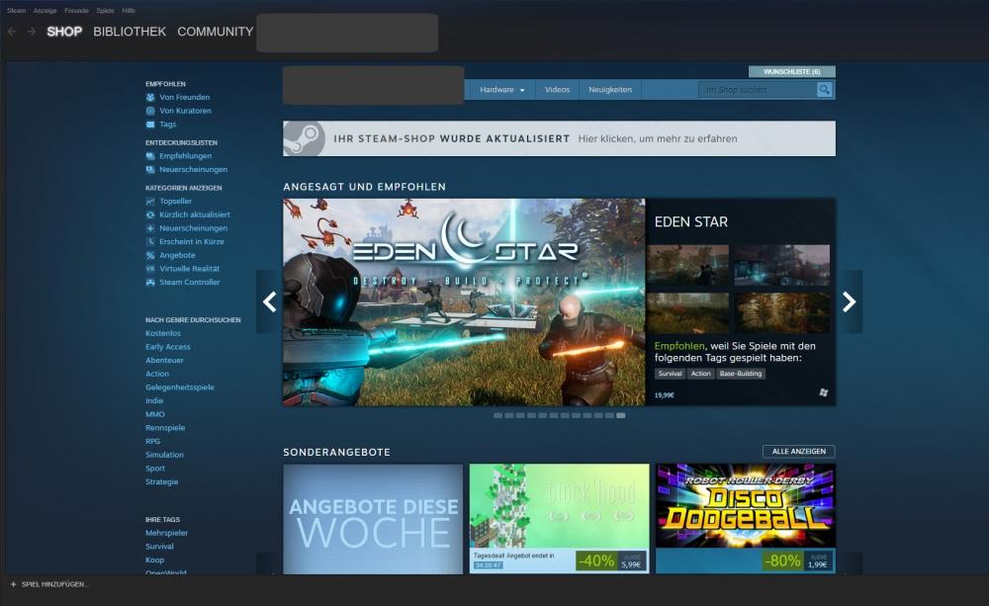989x606 pixels.
Task: Show next featured game in carousel
Action: (849, 303)
